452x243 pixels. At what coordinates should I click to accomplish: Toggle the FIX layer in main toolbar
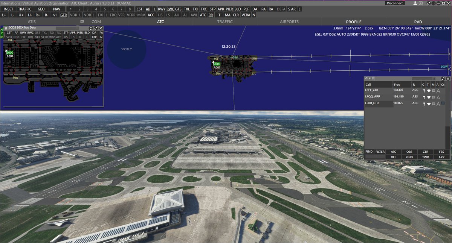coord(100,15)
